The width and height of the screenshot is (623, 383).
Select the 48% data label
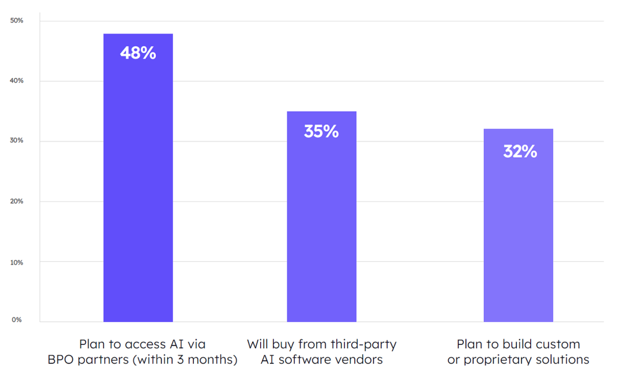138,53
